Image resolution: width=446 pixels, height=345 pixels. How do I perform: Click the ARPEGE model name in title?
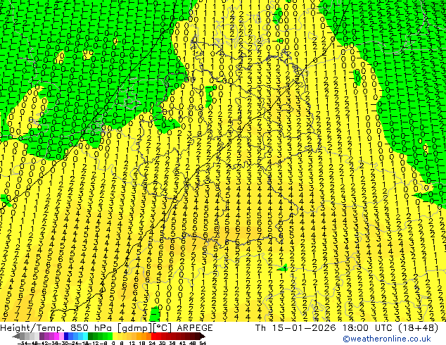[195, 328]
